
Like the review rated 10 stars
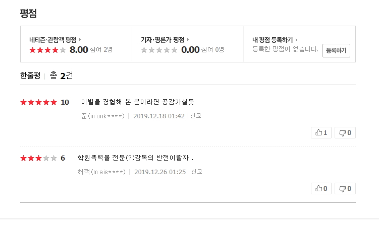point(321,132)
